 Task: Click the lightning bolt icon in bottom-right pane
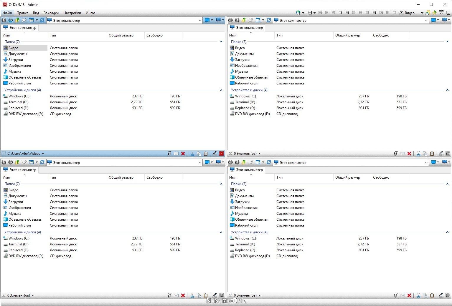396,295
